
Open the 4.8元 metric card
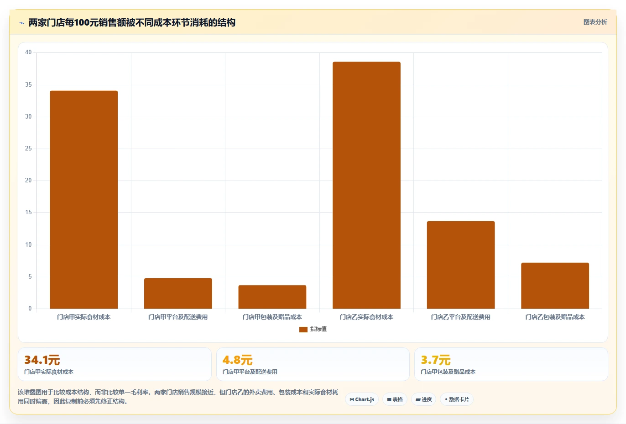313,364
